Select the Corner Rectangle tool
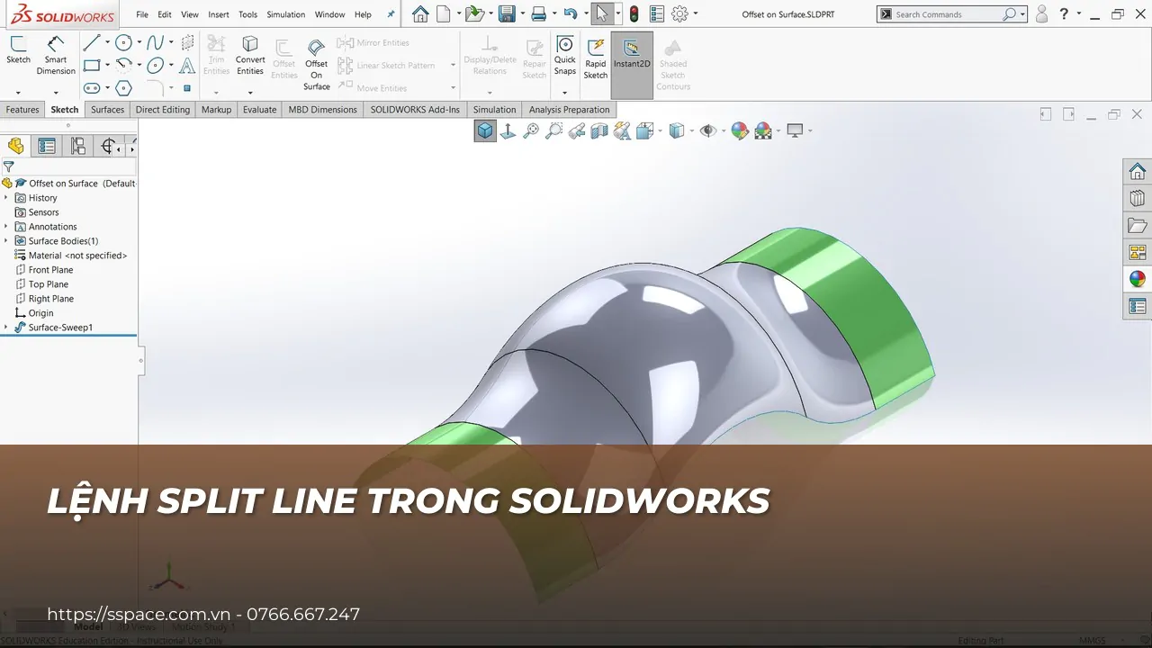This screenshot has height=648, width=1152. coord(92,65)
